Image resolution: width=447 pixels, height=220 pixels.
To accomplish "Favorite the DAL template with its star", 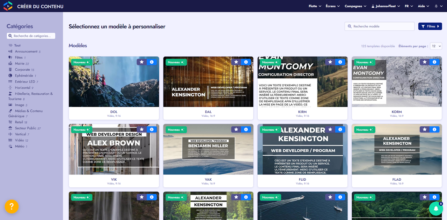I will [236, 62].
